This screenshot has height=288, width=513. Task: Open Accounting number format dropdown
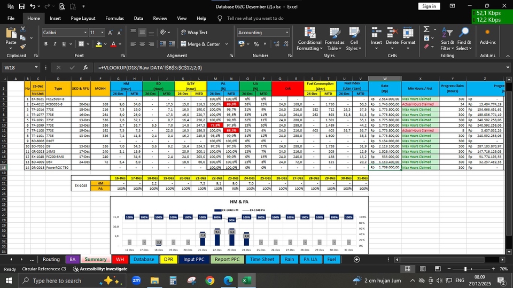pyautogui.click(x=287, y=33)
